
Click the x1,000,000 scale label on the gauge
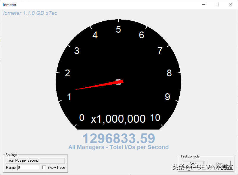point(118,119)
